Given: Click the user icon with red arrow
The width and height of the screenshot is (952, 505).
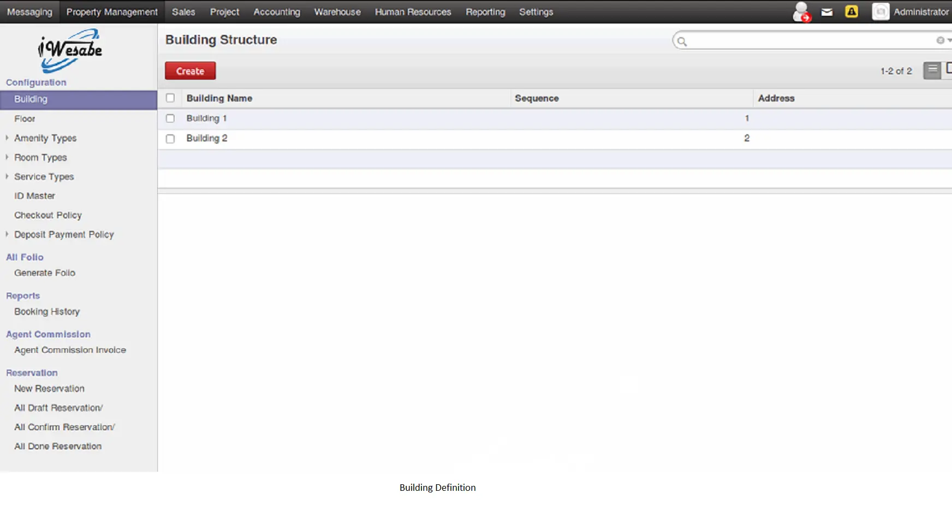Looking at the screenshot, I should (801, 12).
